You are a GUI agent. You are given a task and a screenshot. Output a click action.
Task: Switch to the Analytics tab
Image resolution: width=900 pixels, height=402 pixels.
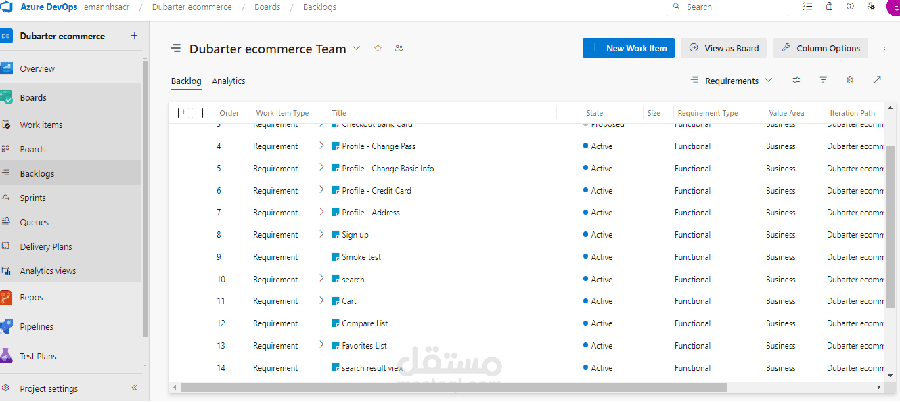(228, 81)
